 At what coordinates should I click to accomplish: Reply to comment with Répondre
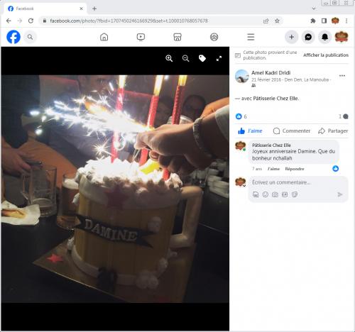(x=295, y=169)
